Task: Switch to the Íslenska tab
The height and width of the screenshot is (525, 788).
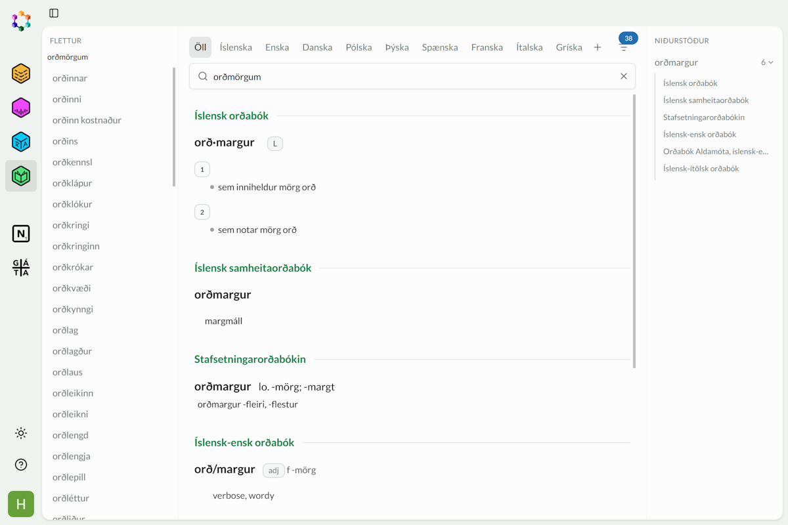Action: click(236, 47)
